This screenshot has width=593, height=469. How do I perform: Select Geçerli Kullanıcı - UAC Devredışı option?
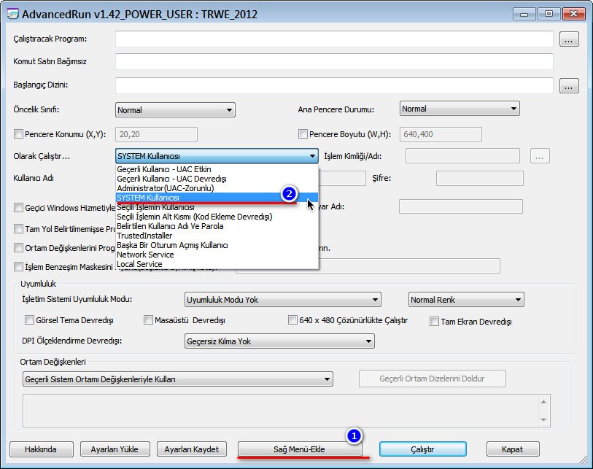click(x=217, y=179)
